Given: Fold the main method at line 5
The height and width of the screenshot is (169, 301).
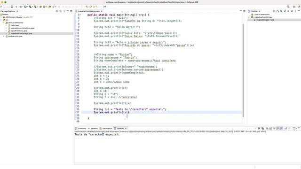Looking at the screenshot, I should coord(80,15).
